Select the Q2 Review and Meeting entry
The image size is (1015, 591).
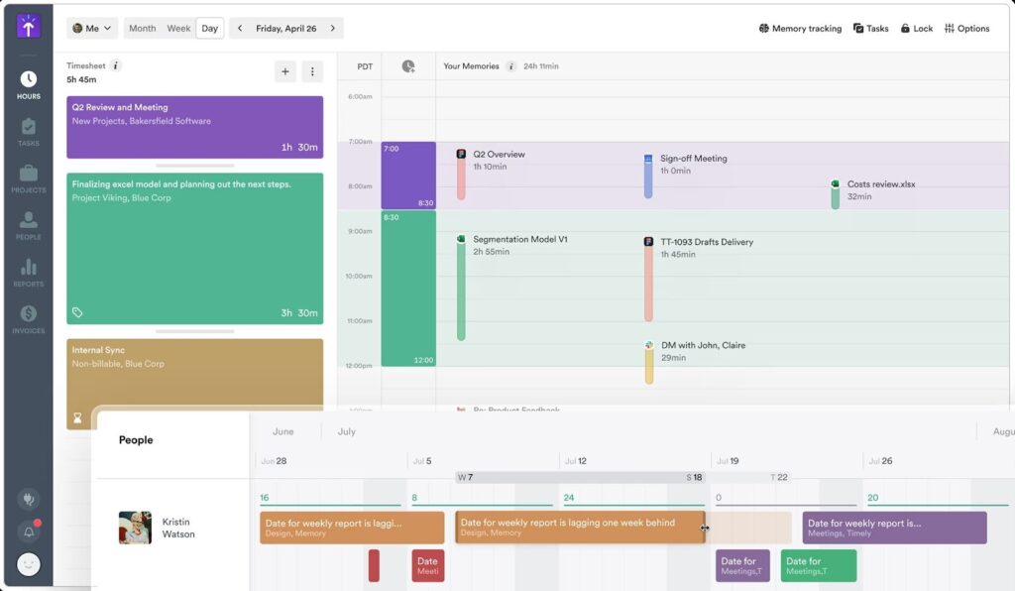point(194,127)
